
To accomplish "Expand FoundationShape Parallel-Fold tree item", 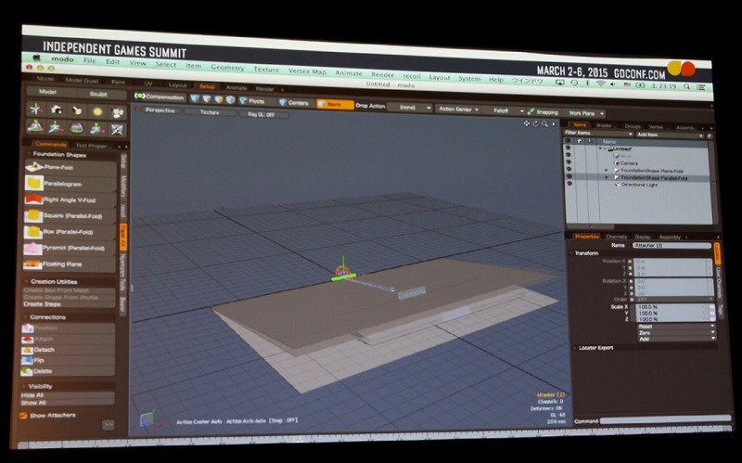I will [x=607, y=177].
